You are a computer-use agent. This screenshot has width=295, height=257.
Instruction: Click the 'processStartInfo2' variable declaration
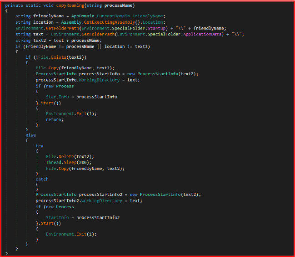[100, 195]
